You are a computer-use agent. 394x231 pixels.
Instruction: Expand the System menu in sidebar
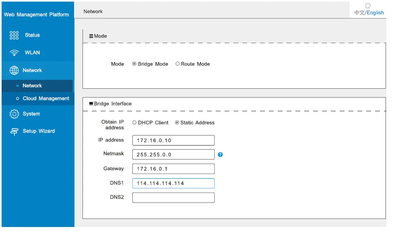click(x=31, y=114)
